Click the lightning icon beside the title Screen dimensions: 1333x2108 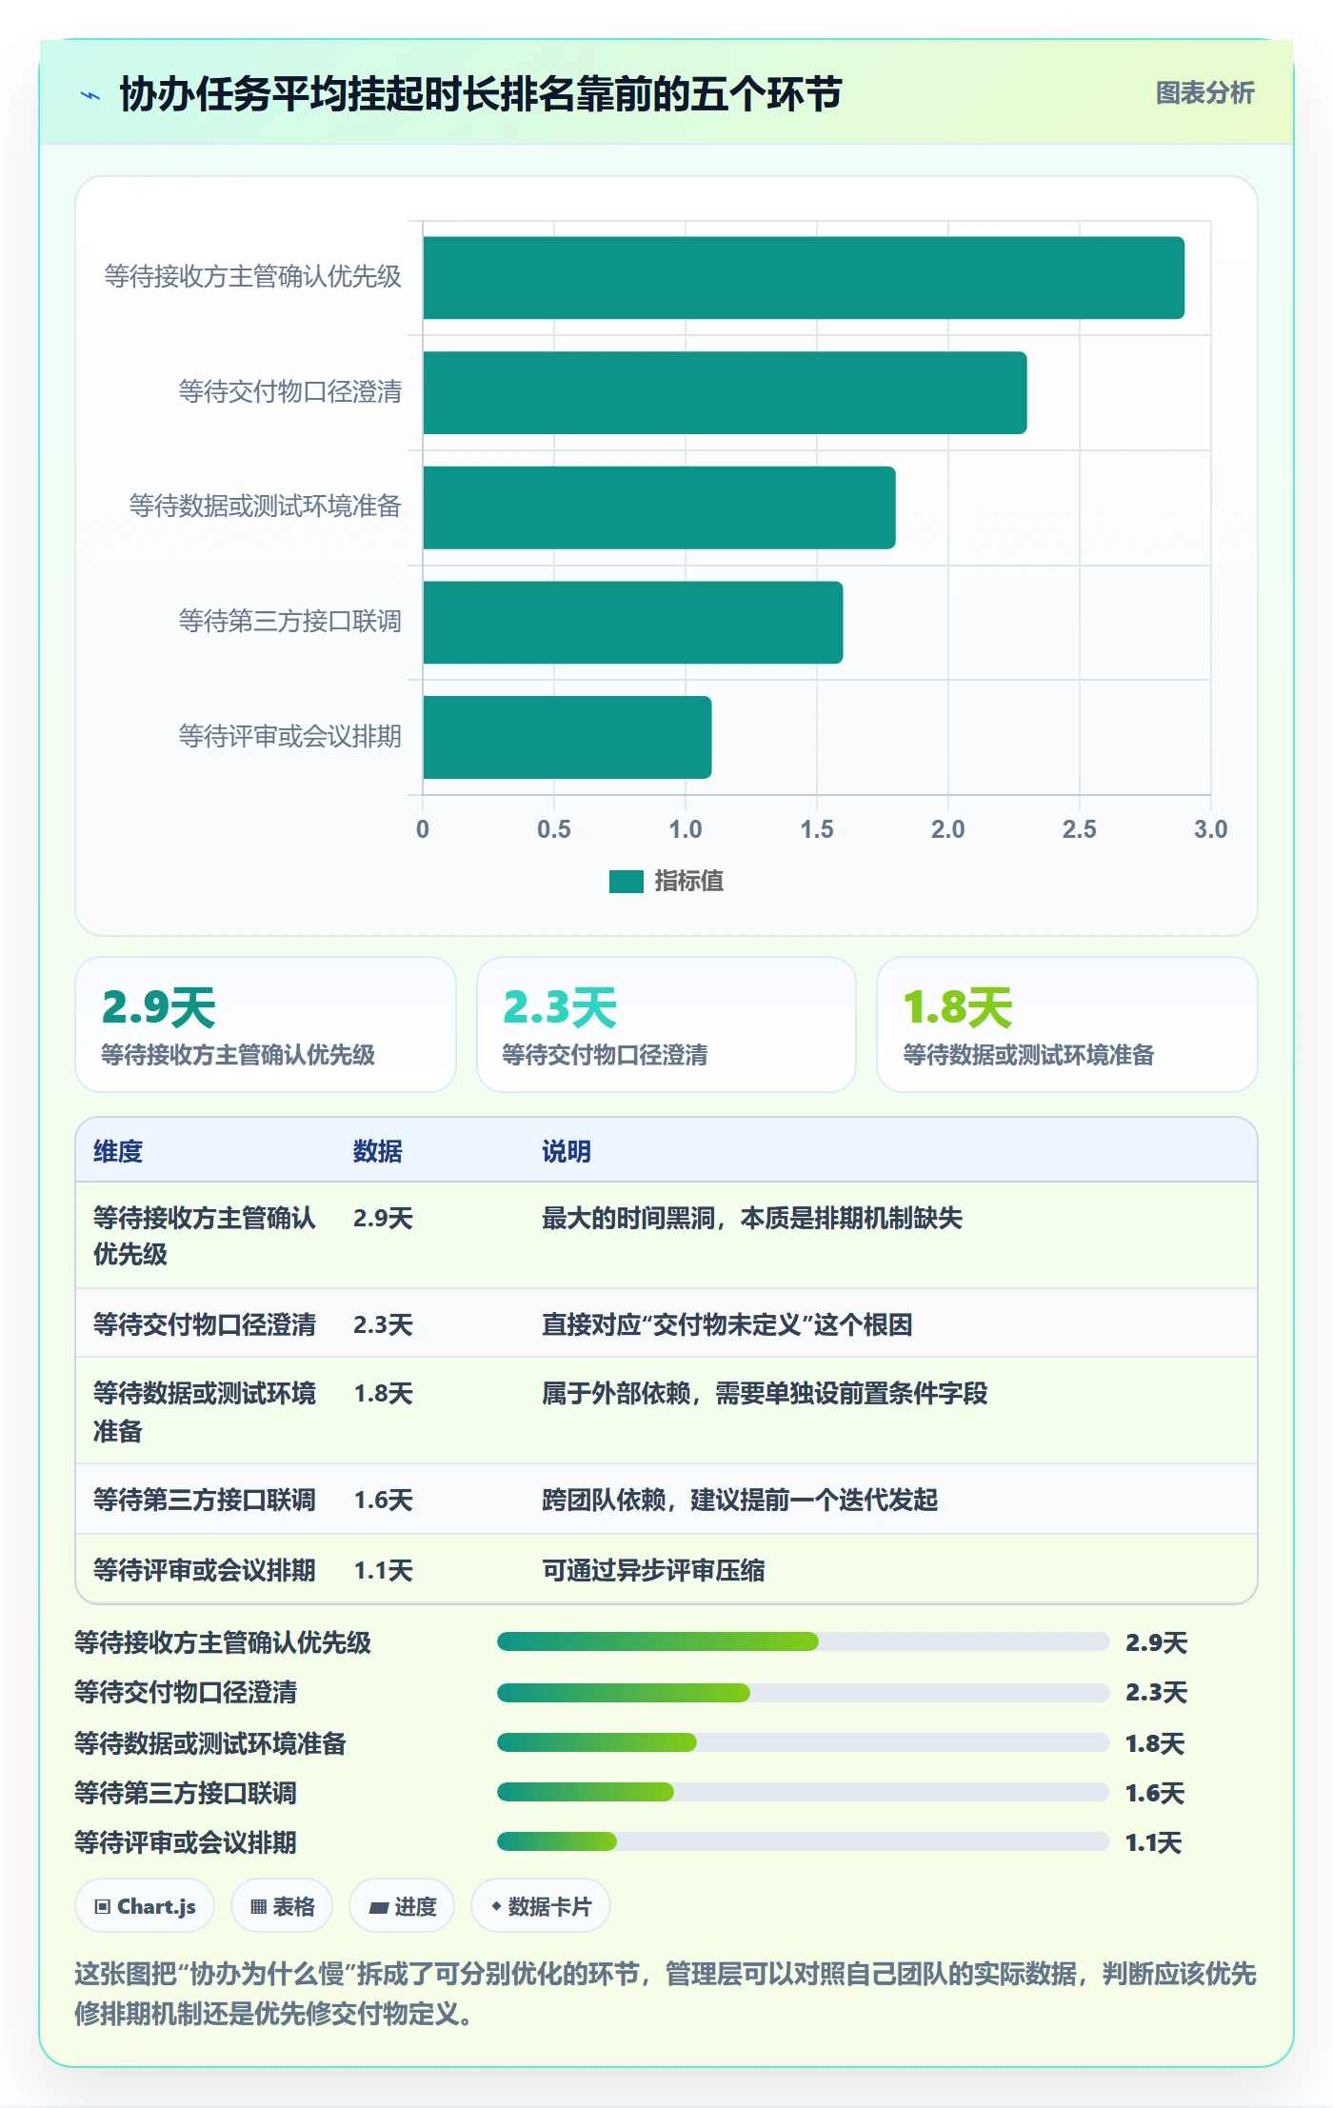point(90,95)
